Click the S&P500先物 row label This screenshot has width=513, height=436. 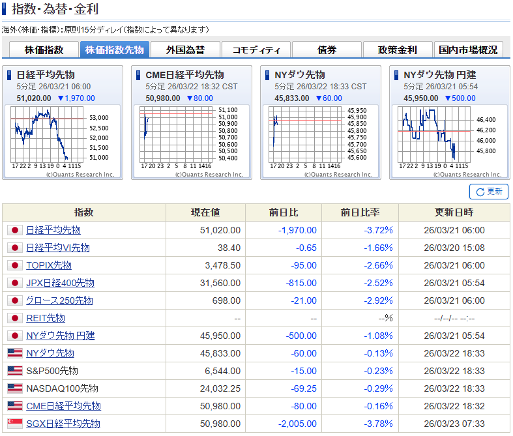[52, 371]
